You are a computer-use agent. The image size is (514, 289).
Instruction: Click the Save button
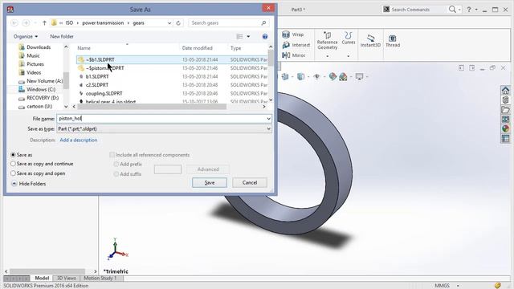(x=210, y=182)
